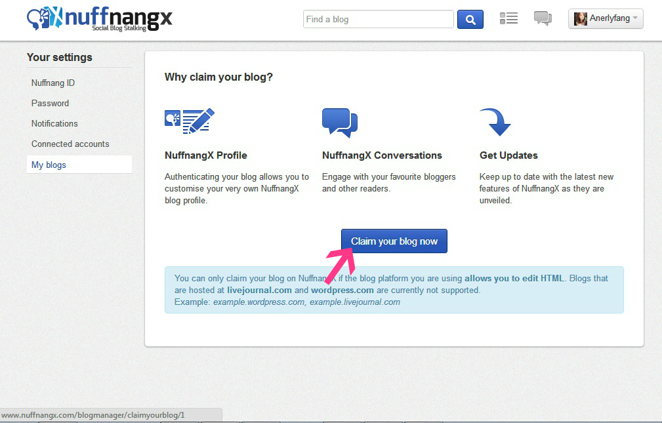The width and height of the screenshot is (662, 423).
Task: Click the Your settings heading
Action: tap(60, 57)
